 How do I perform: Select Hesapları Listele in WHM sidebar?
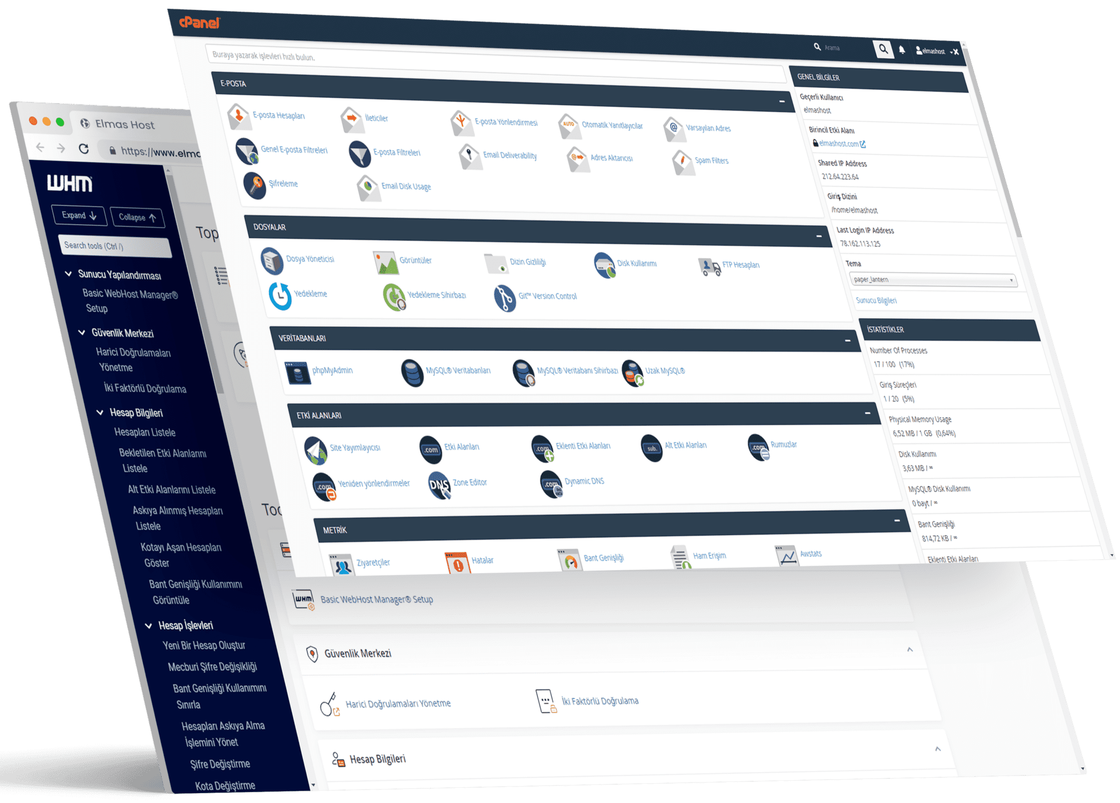pos(145,432)
